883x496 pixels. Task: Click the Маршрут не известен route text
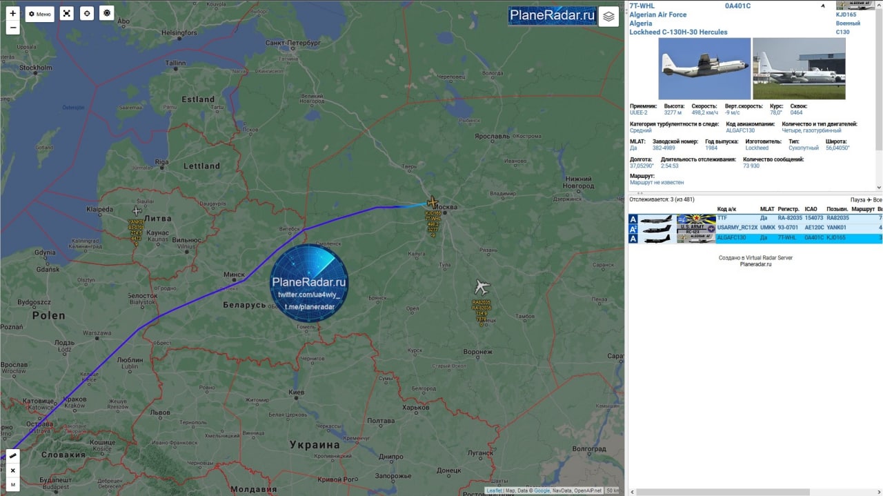[657, 183]
